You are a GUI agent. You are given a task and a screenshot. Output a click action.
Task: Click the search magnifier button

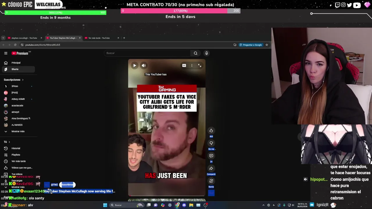pyautogui.click(x=196, y=53)
